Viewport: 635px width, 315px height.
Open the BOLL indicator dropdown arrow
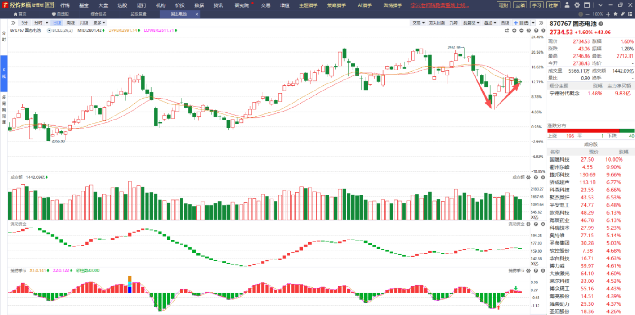[x=49, y=30]
